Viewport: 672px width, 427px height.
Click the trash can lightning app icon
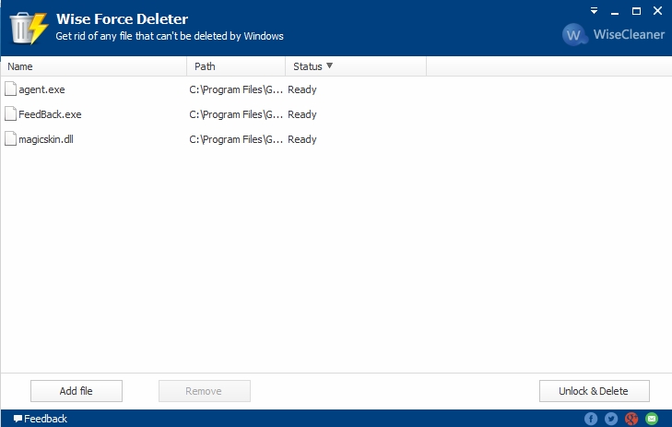29,28
